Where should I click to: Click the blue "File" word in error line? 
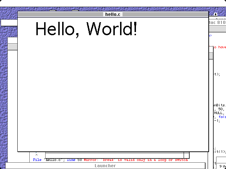click(x=37, y=160)
